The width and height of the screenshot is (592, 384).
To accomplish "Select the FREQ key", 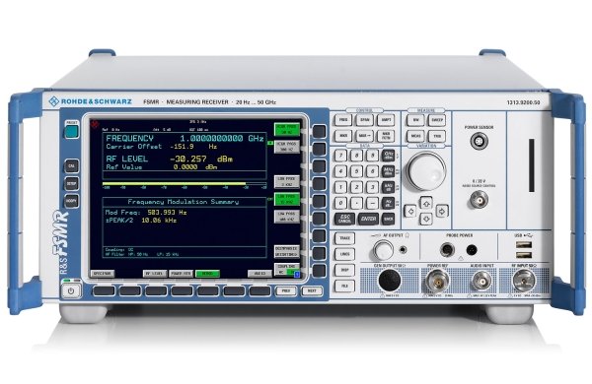I will [343, 120].
